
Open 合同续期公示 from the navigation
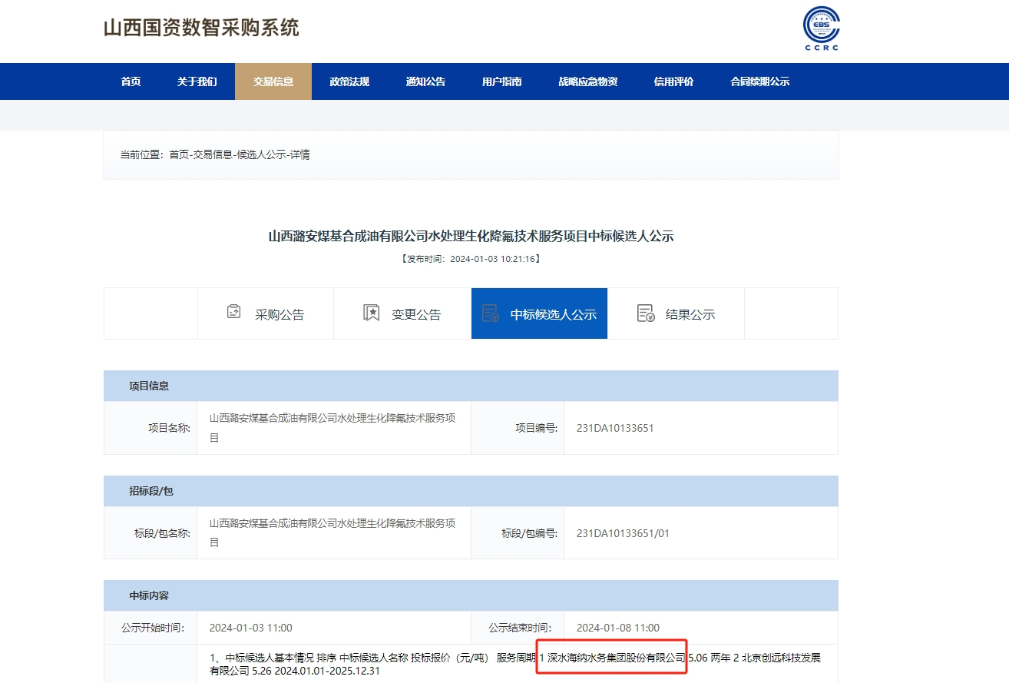760,81
